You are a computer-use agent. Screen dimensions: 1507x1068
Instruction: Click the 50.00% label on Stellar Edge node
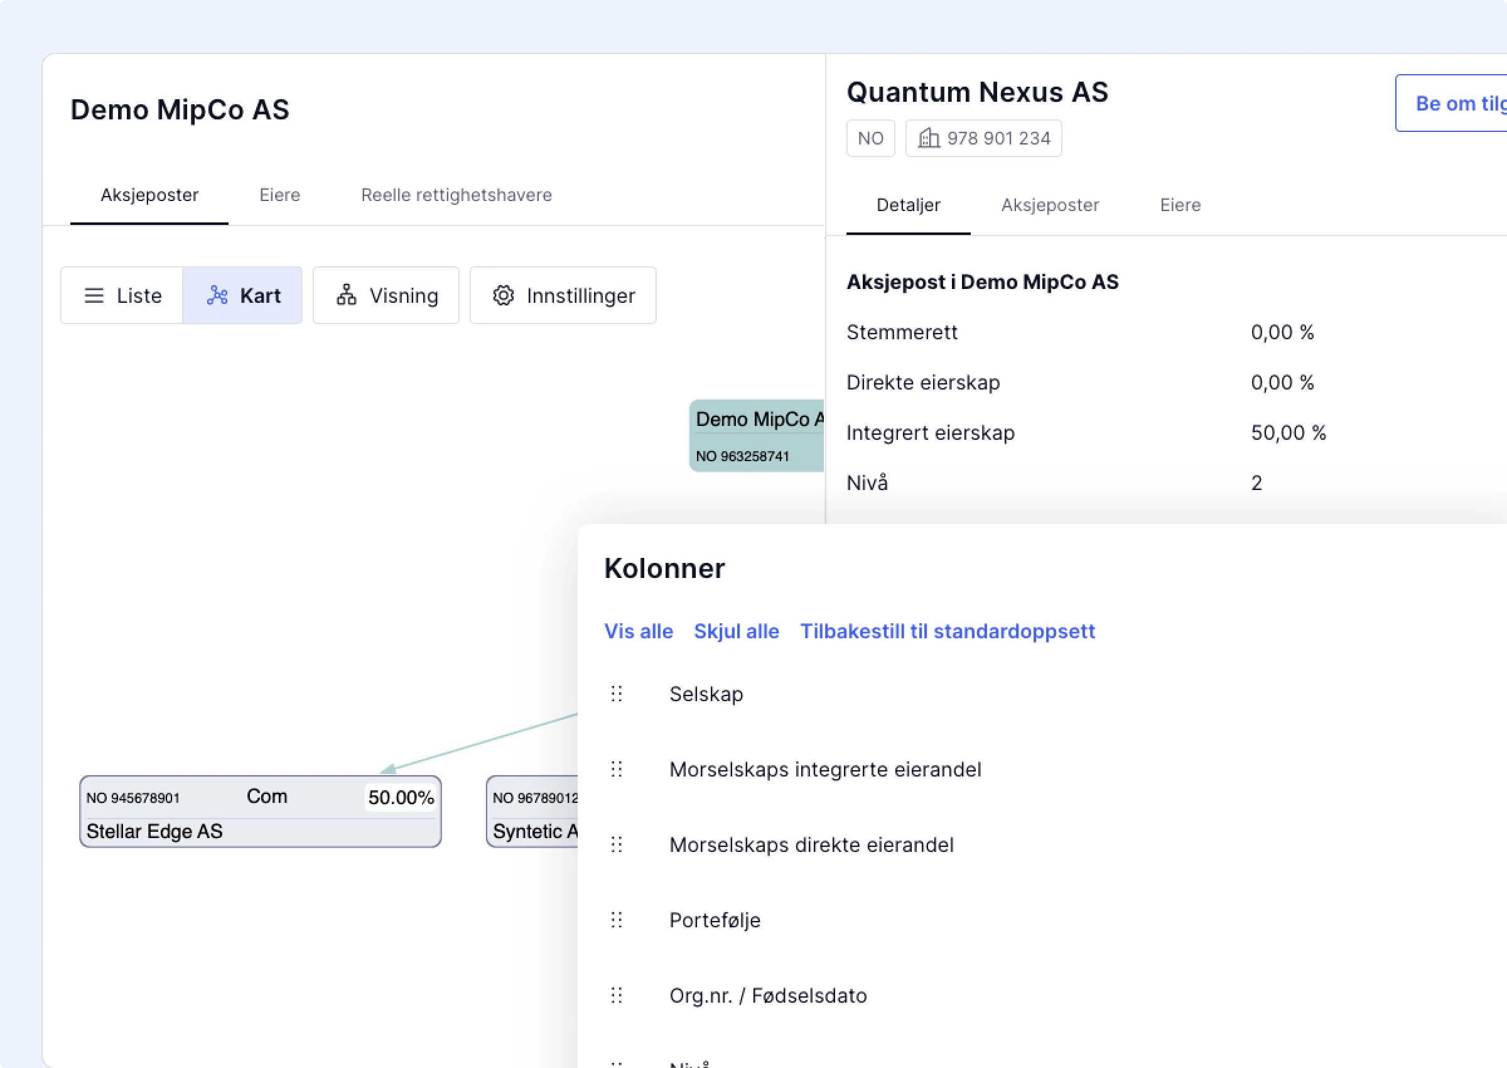coord(401,798)
